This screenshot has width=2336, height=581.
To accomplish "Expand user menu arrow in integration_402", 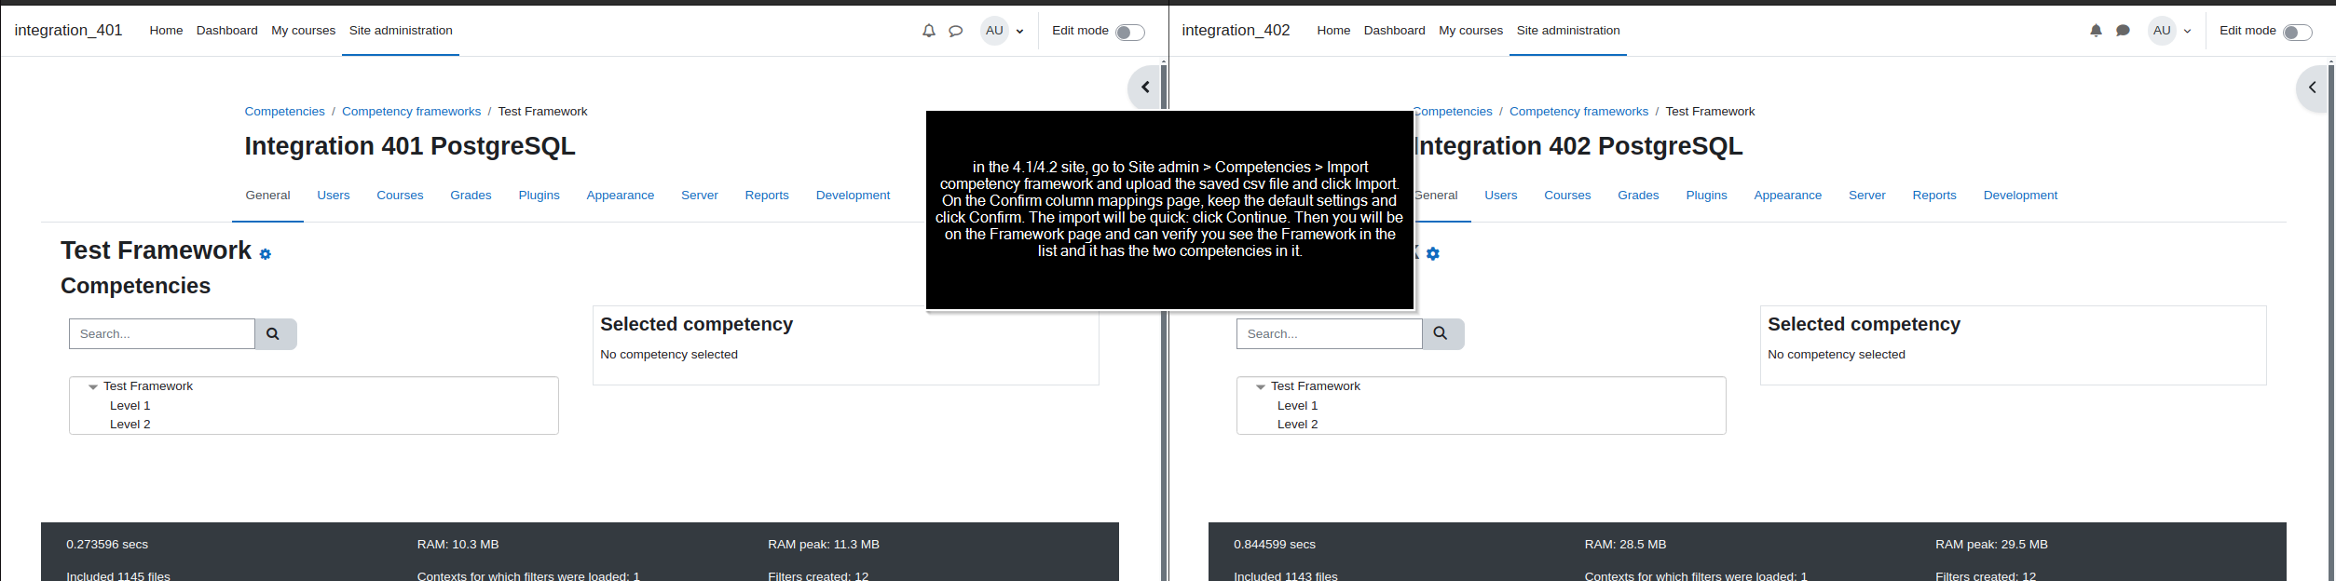I will (2187, 32).
